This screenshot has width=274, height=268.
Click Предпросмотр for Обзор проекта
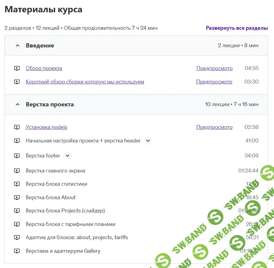coord(214,68)
